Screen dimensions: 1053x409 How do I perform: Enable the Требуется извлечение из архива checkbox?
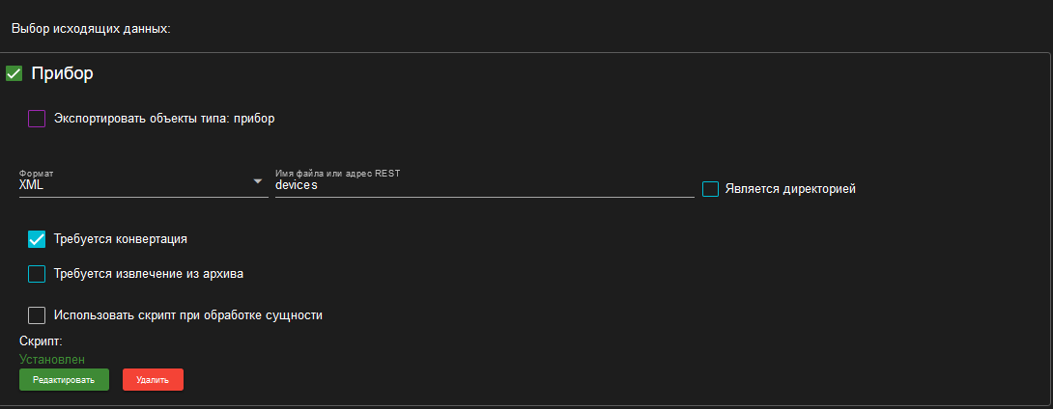(37, 274)
